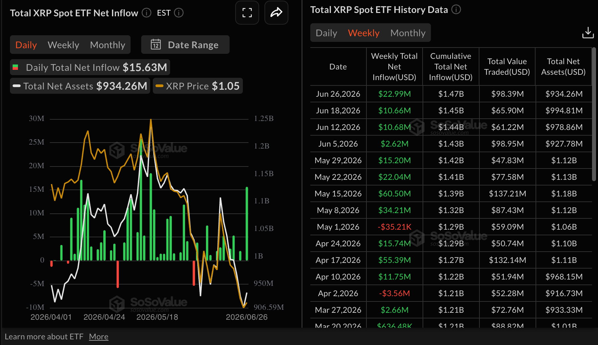Viewport: 598px width, 345px height.
Task: Click the $933.33M net assets value
Action: click(x=564, y=310)
